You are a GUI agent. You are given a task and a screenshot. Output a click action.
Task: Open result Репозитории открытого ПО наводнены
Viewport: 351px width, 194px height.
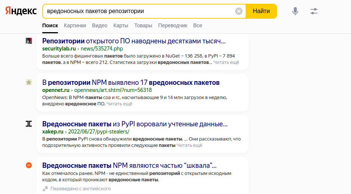click(x=134, y=41)
